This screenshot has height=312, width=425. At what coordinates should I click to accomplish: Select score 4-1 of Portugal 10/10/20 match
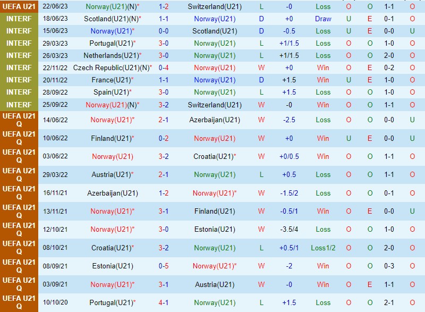tap(164, 302)
